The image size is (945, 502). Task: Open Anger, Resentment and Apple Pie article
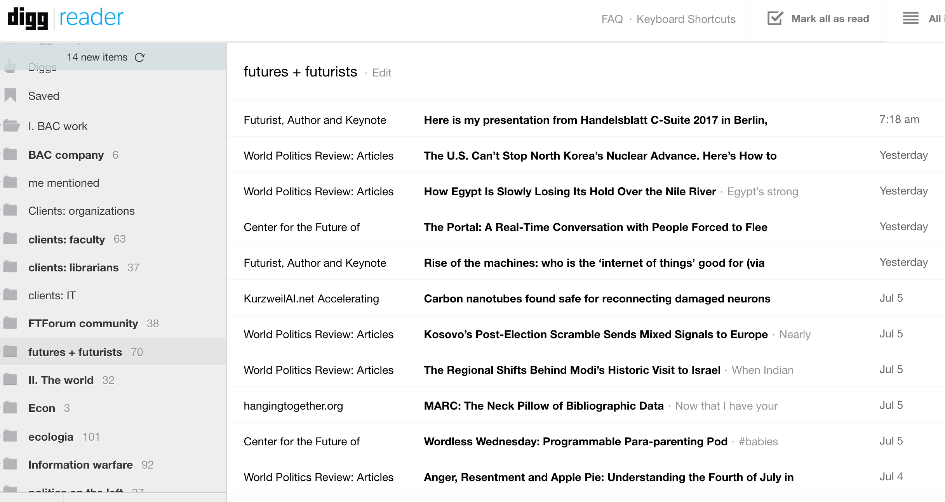click(609, 477)
